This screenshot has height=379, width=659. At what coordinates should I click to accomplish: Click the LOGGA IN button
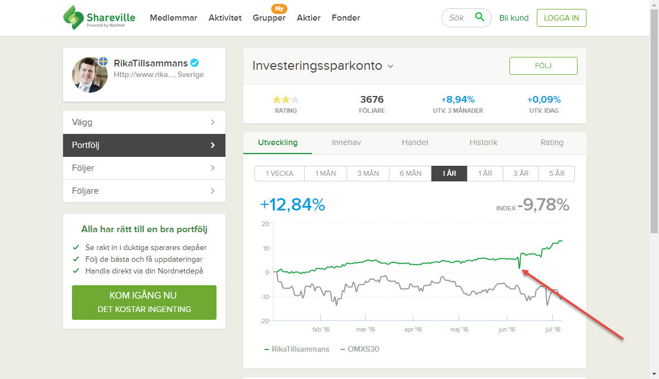point(561,18)
